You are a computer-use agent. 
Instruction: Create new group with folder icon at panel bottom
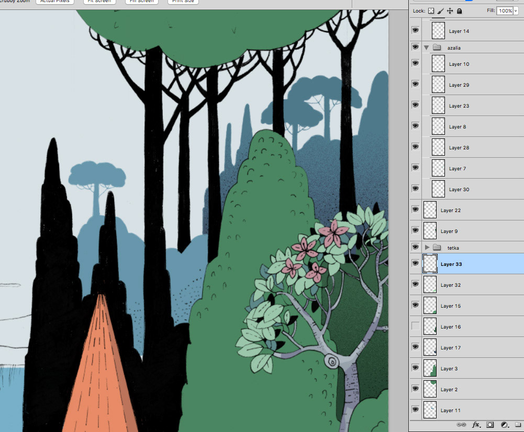click(x=518, y=424)
